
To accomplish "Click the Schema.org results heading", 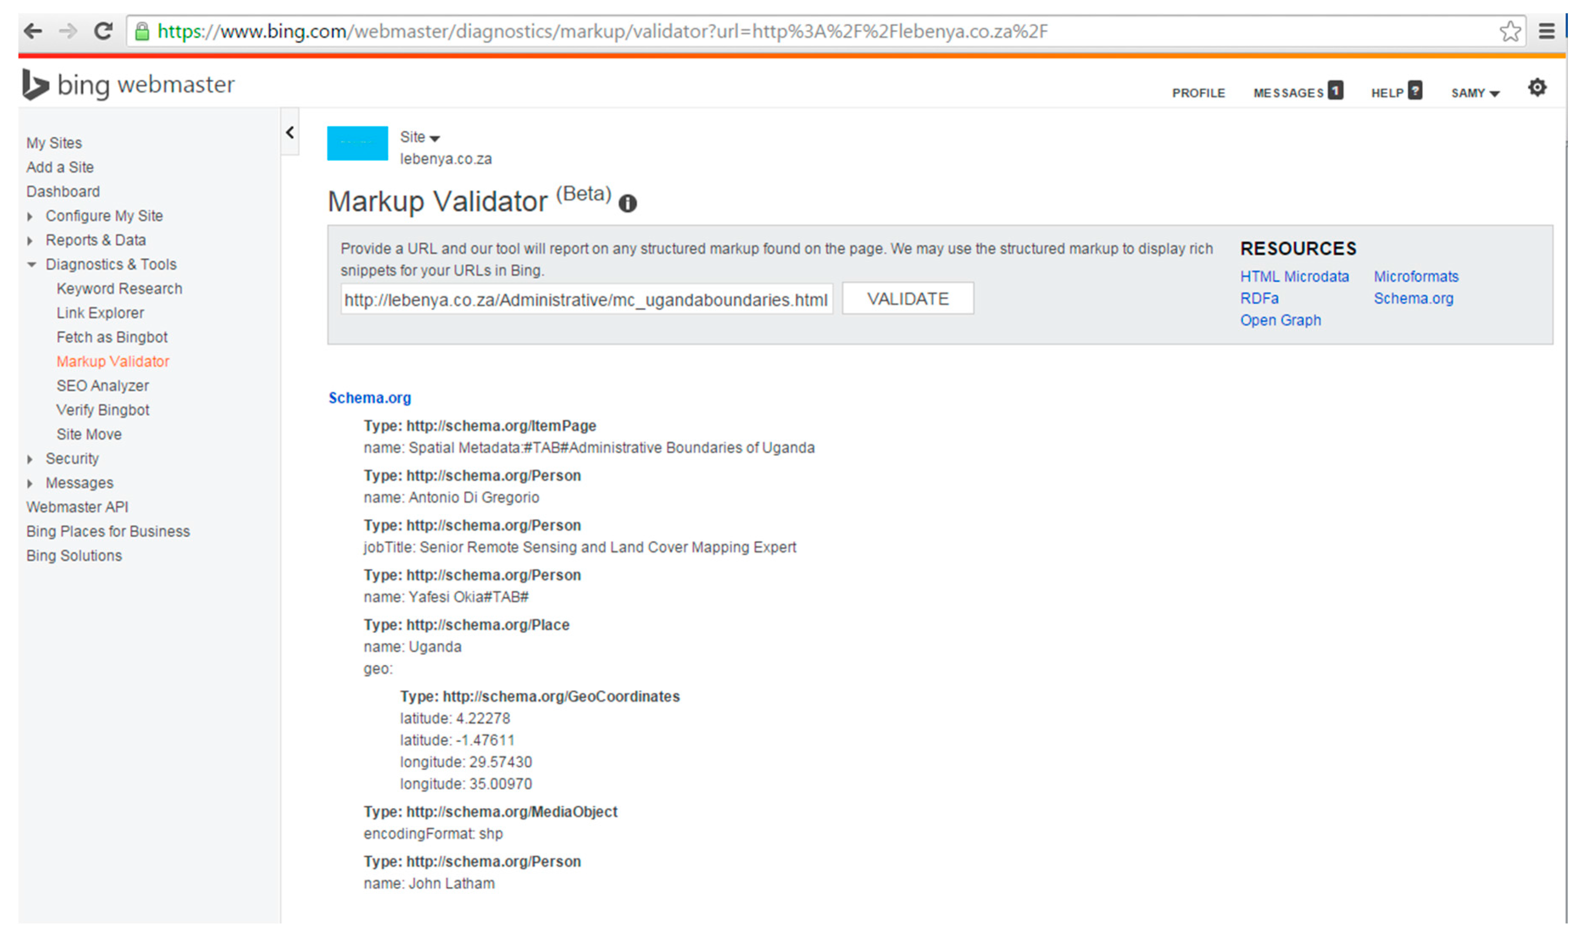I will pyautogui.click(x=369, y=398).
